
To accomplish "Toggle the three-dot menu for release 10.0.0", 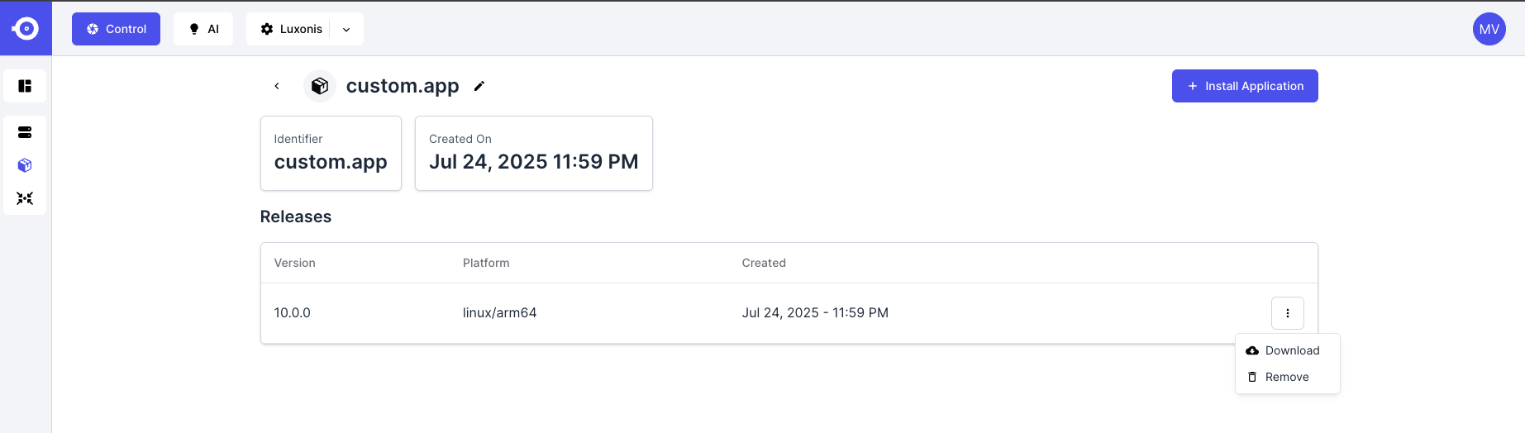I will point(1288,313).
